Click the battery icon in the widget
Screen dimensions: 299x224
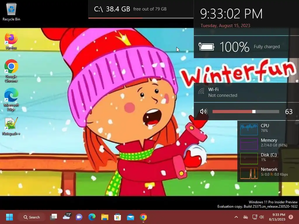point(206,46)
